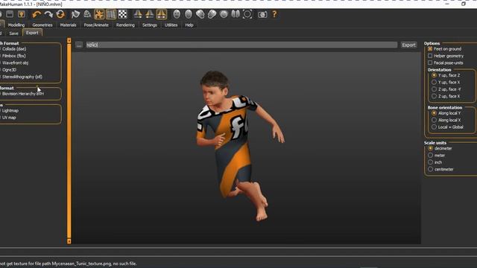Set scale units to inch
Viewport: 477px width, 268px height.
(431, 162)
